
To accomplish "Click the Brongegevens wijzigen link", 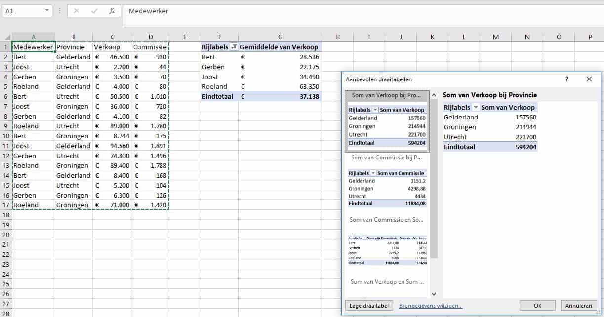I will (431, 306).
